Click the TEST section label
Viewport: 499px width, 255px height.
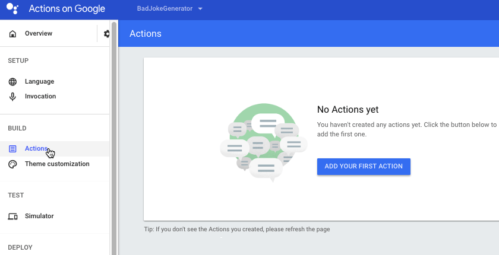point(16,195)
